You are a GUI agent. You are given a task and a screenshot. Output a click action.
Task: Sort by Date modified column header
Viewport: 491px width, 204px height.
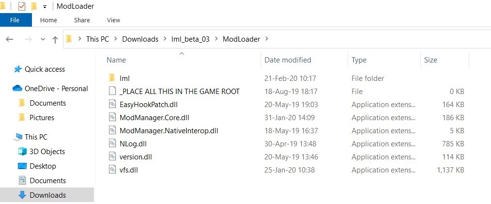coord(288,60)
